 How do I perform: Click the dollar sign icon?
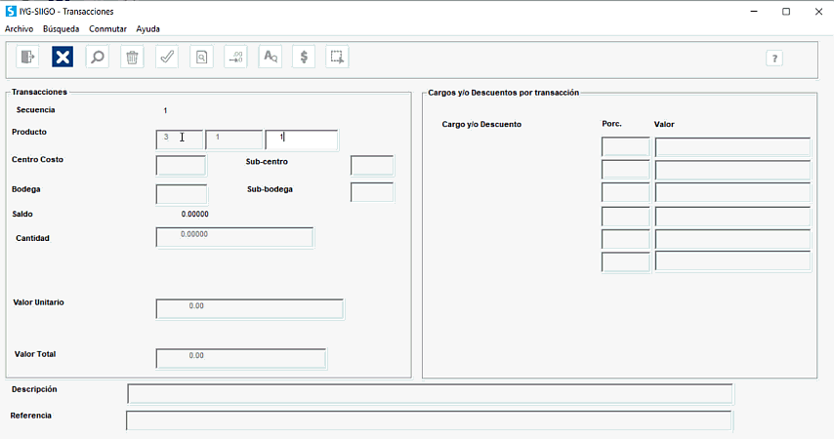(x=304, y=57)
